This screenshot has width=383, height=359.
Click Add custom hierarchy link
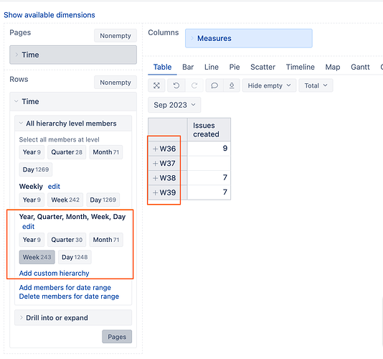(x=54, y=273)
